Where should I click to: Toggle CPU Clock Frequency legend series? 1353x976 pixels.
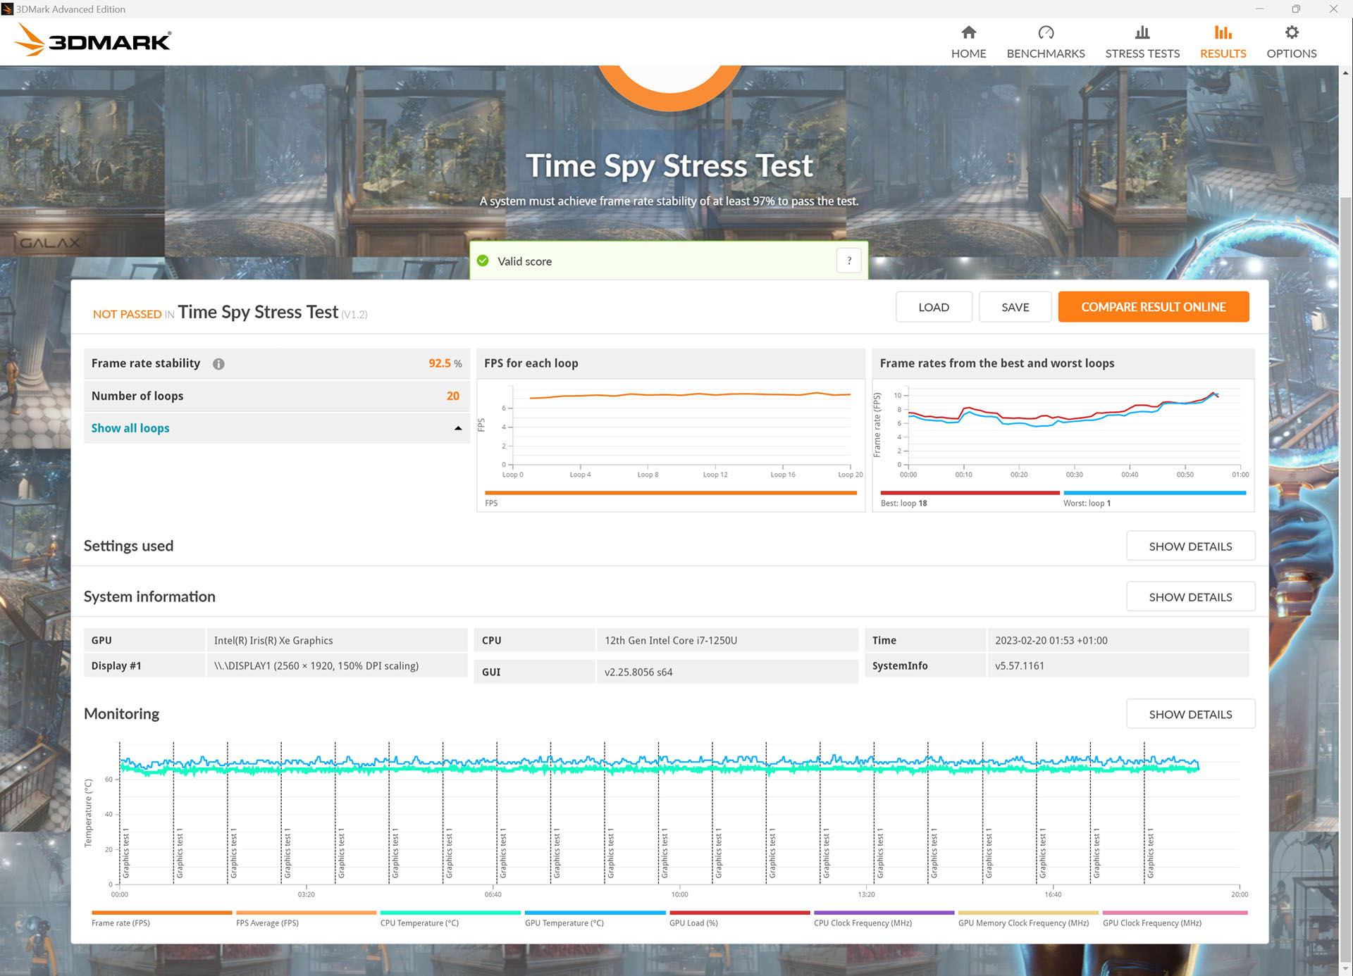click(884, 918)
